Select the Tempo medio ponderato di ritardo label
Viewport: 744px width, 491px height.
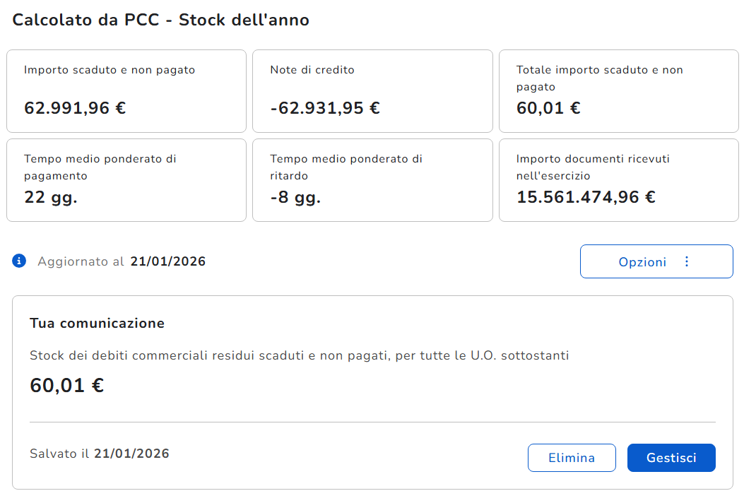coord(346,167)
